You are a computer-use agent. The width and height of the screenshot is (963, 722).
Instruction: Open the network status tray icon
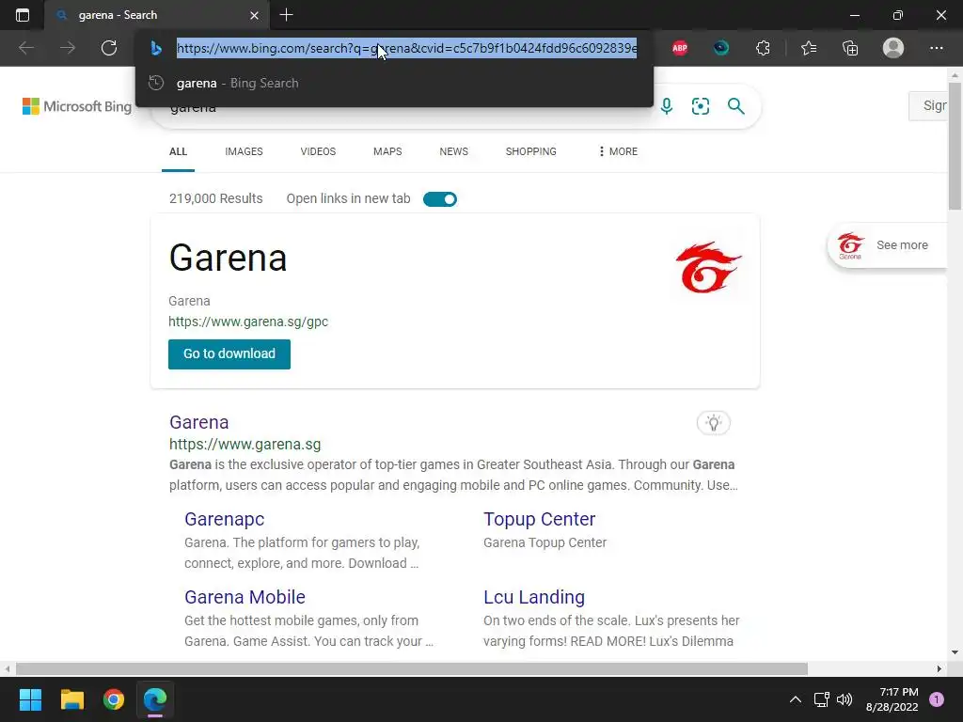point(821,699)
